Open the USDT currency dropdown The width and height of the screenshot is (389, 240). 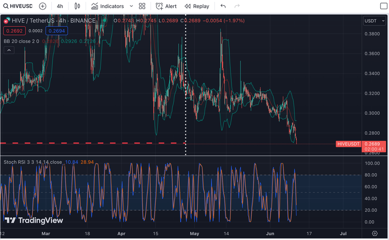pos(374,21)
